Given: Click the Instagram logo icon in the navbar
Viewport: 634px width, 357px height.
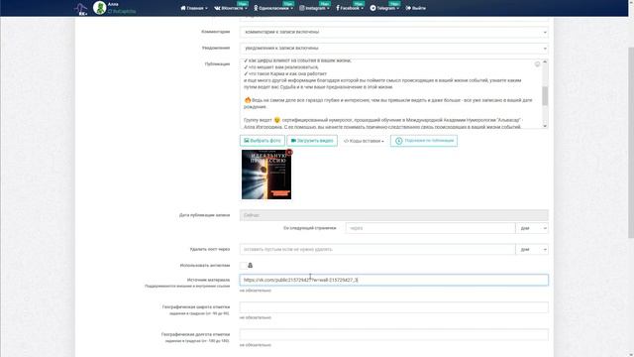Looking at the screenshot, I should coord(302,8).
